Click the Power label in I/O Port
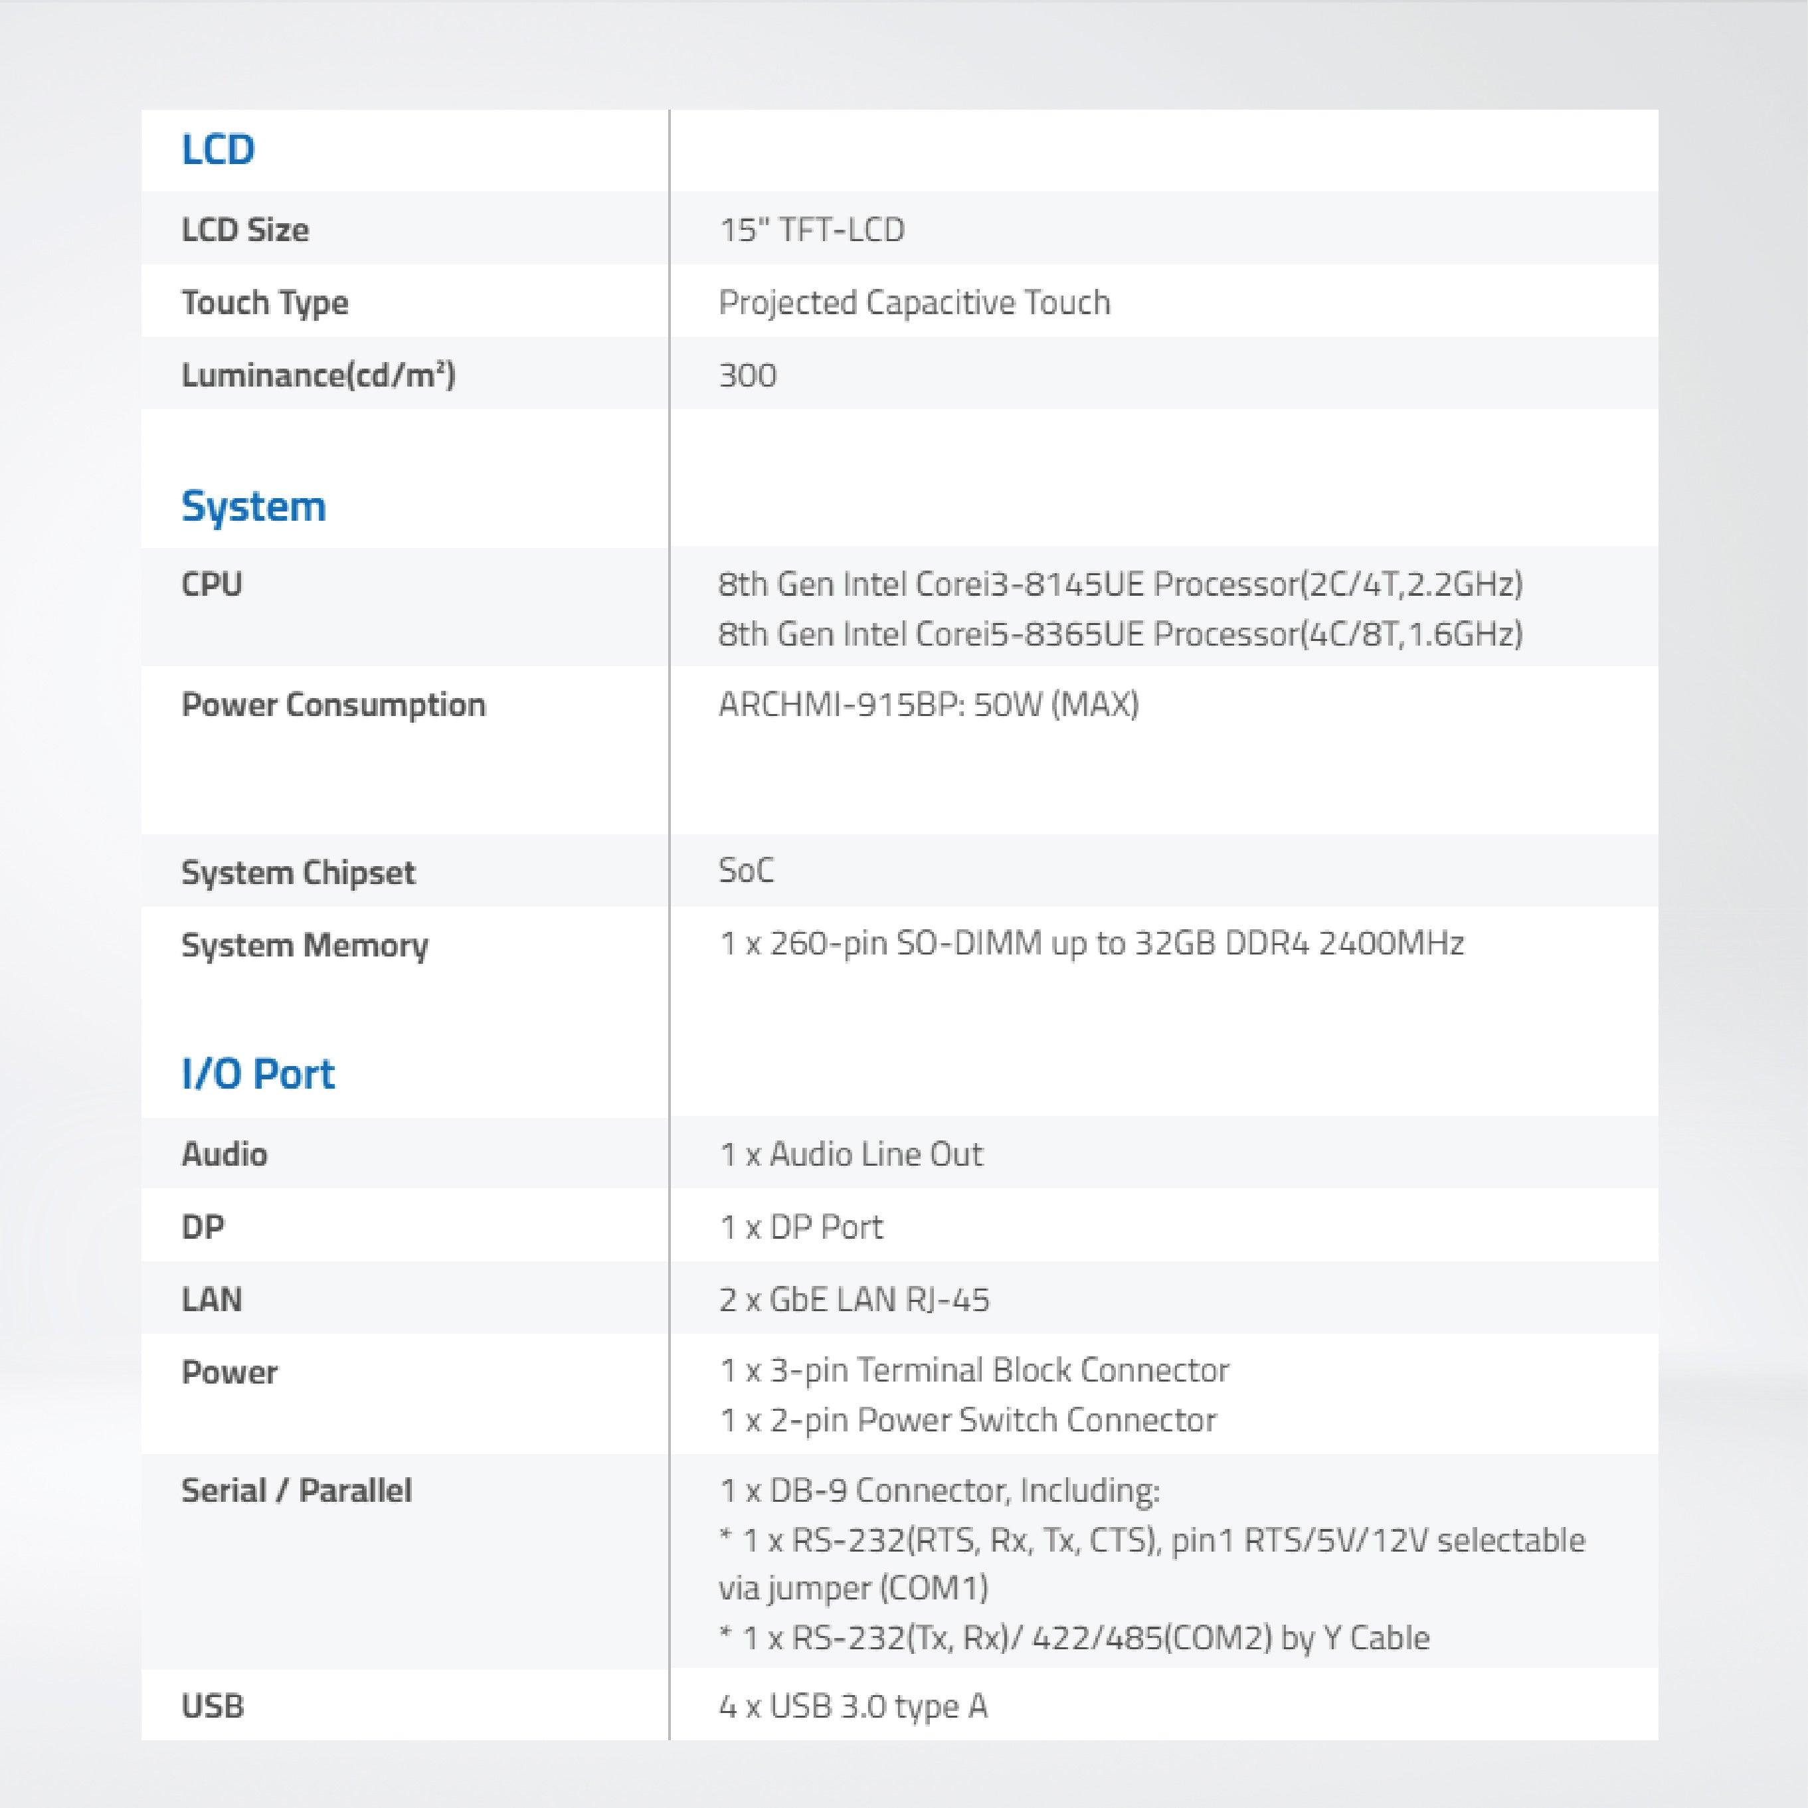This screenshot has width=1808, height=1808. (x=229, y=1373)
